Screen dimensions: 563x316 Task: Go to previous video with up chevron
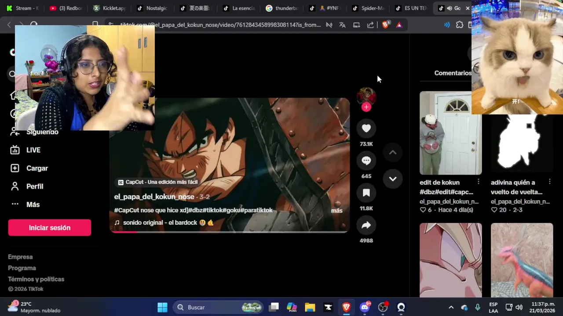click(393, 152)
